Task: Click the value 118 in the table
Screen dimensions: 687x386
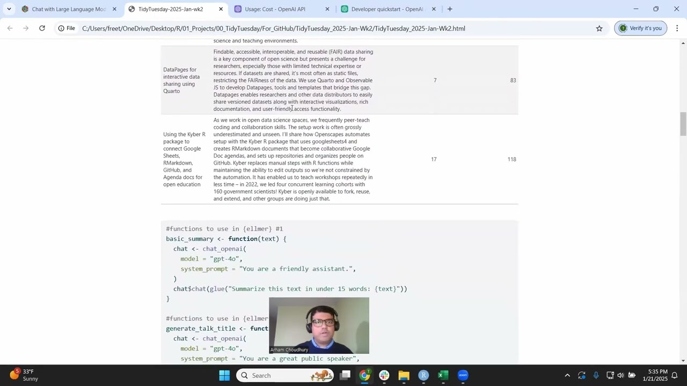Action: pyautogui.click(x=512, y=159)
